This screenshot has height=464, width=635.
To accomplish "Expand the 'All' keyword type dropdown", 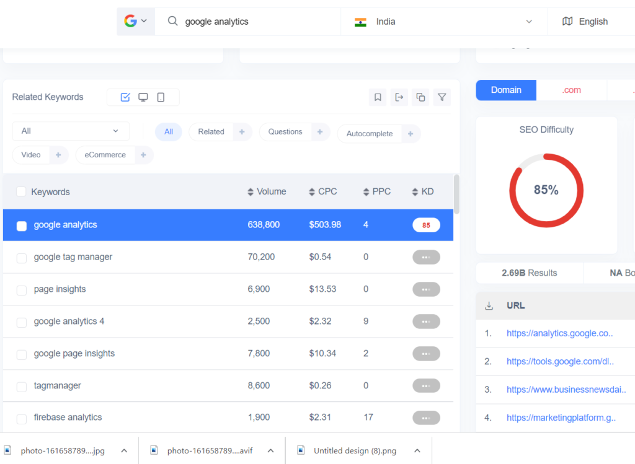I will (x=71, y=131).
